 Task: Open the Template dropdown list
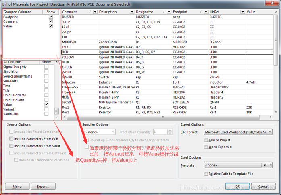(x=265, y=165)
